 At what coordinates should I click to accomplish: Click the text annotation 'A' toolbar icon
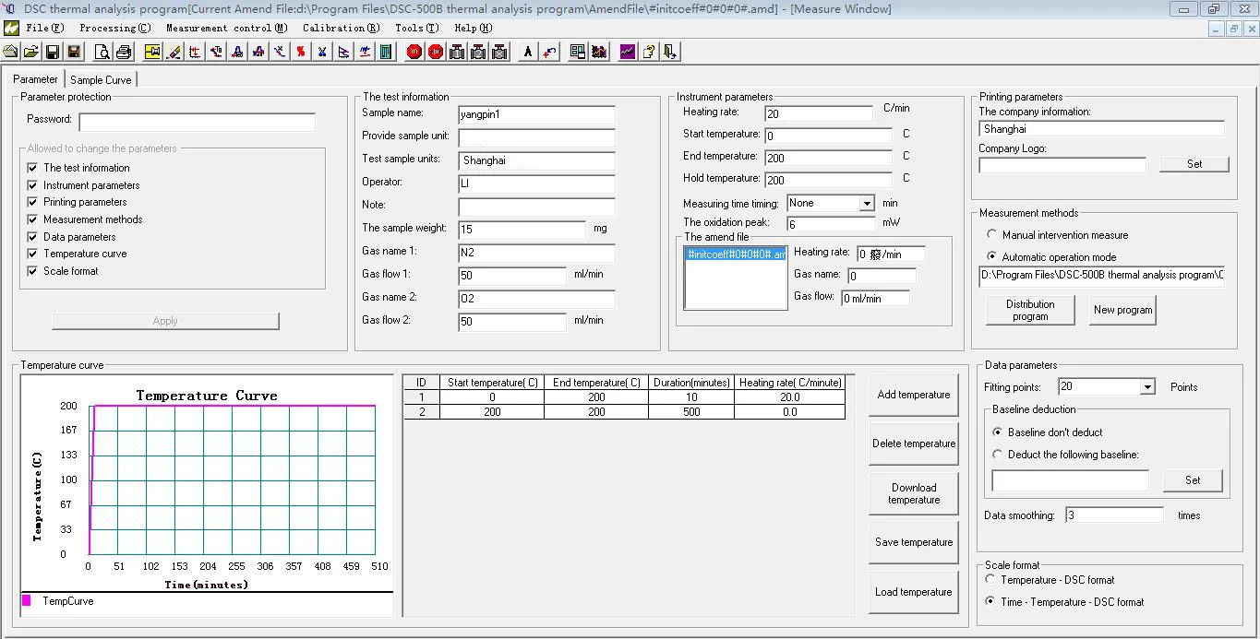pos(527,53)
